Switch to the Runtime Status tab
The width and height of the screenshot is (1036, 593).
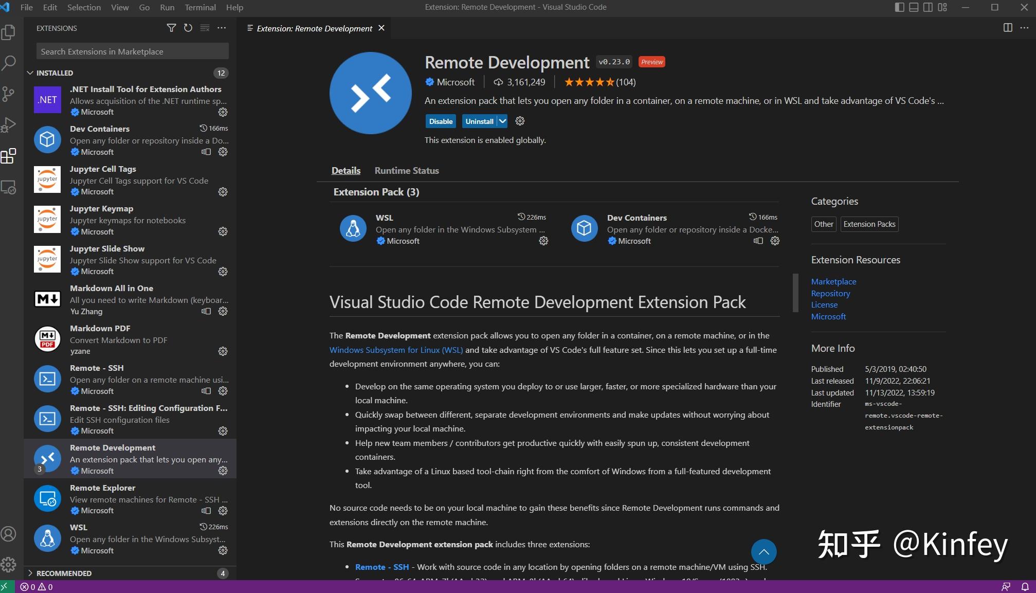point(406,170)
